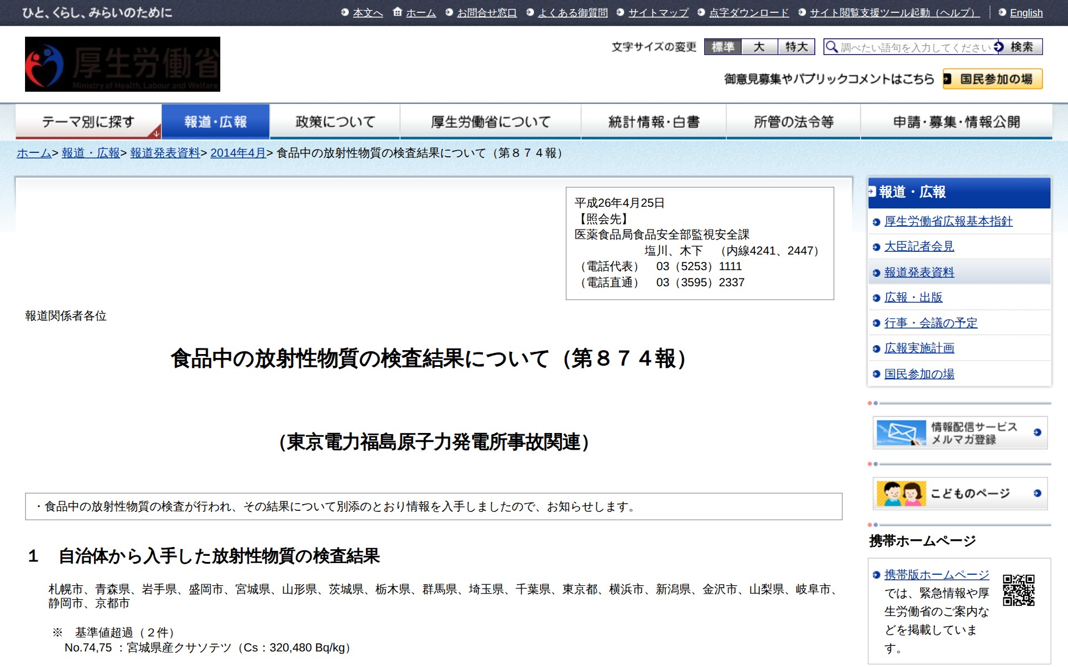Type in the search keyword field
This screenshot has width=1068, height=667.
tap(915, 47)
